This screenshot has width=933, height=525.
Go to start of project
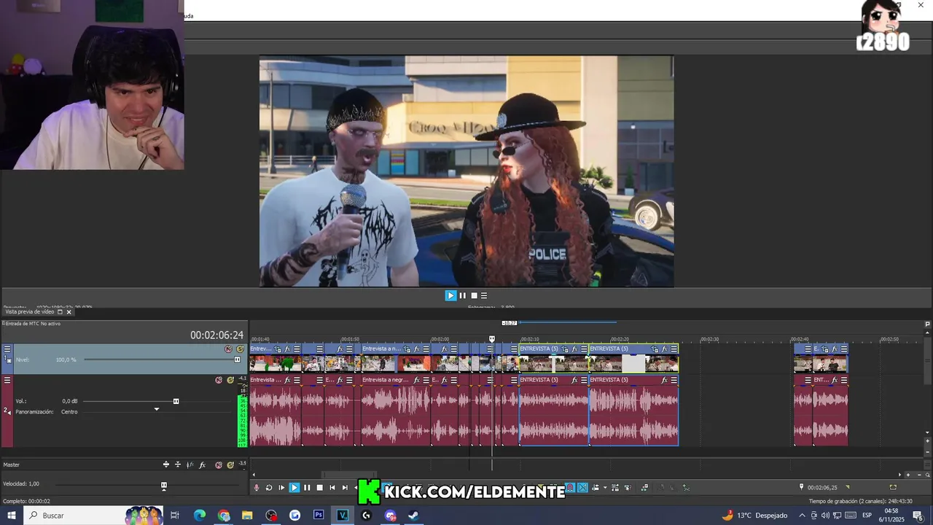332,488
